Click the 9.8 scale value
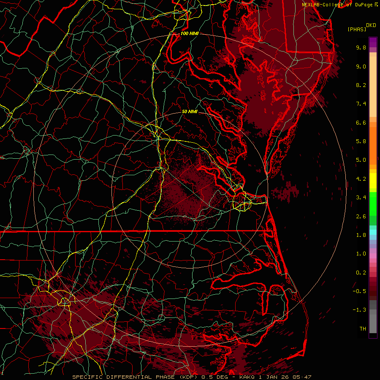 point(361,47)
